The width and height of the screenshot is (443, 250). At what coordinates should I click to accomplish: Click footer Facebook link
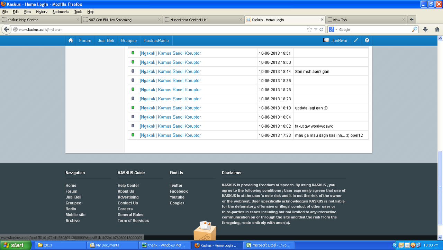pos(179,191)
